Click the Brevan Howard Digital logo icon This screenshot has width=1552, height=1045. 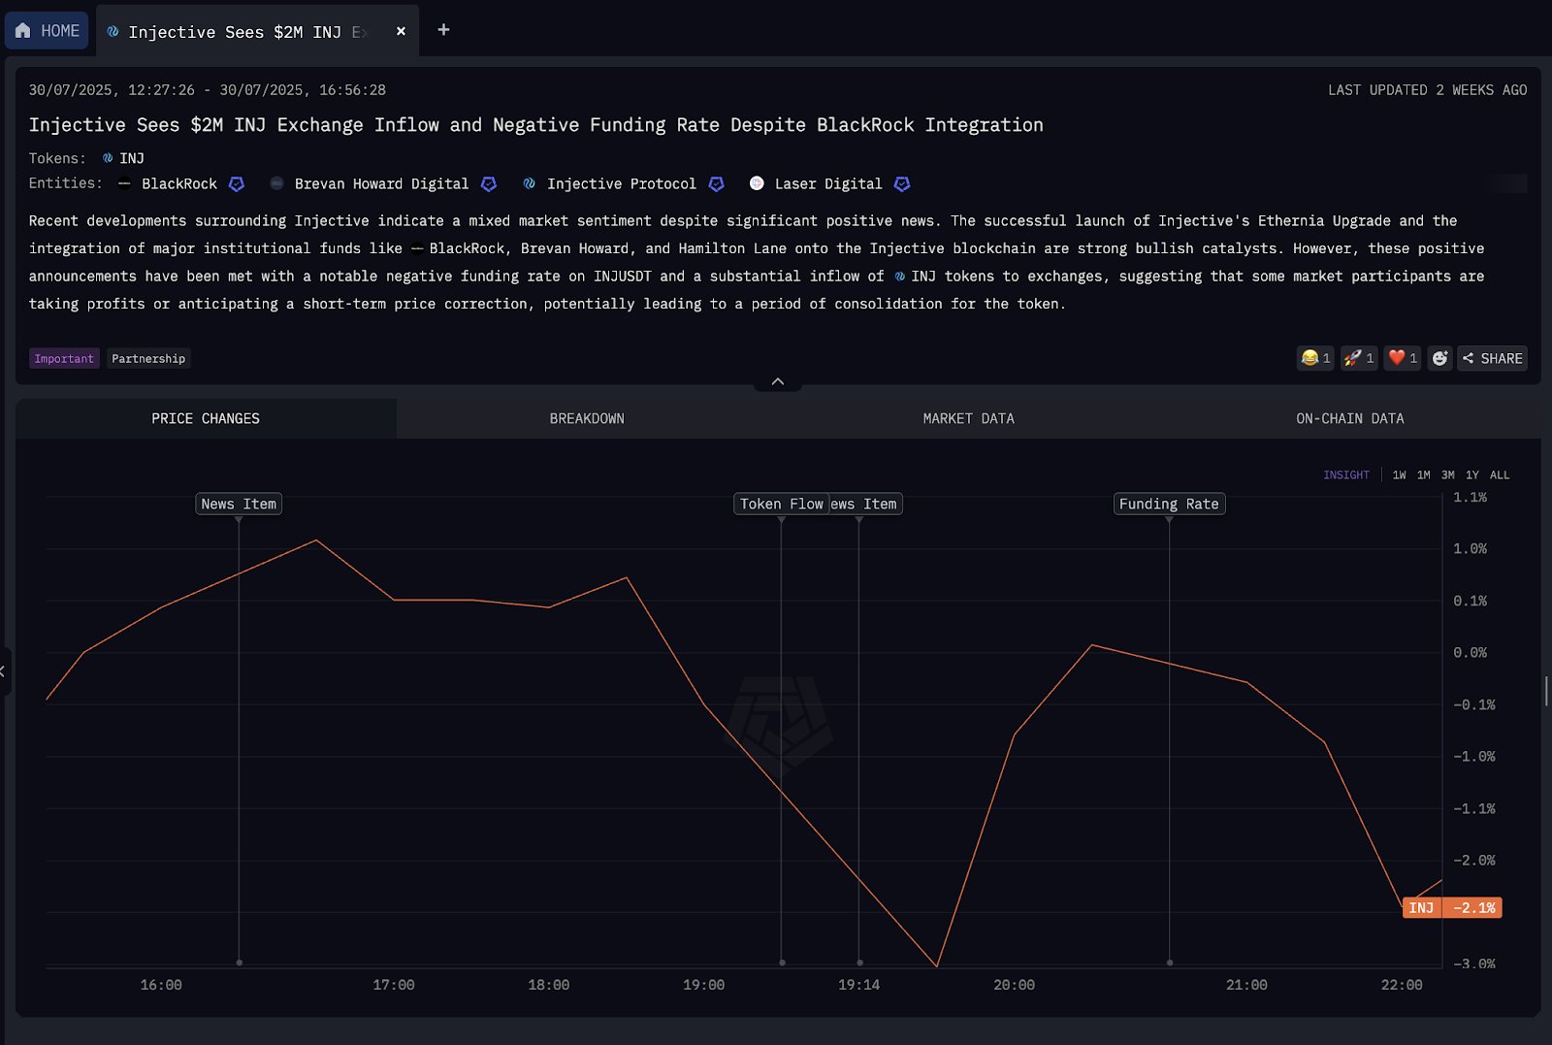tap(276, 183)
